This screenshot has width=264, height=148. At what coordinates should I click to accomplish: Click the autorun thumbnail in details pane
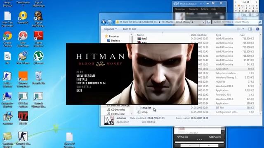point(109,120)
